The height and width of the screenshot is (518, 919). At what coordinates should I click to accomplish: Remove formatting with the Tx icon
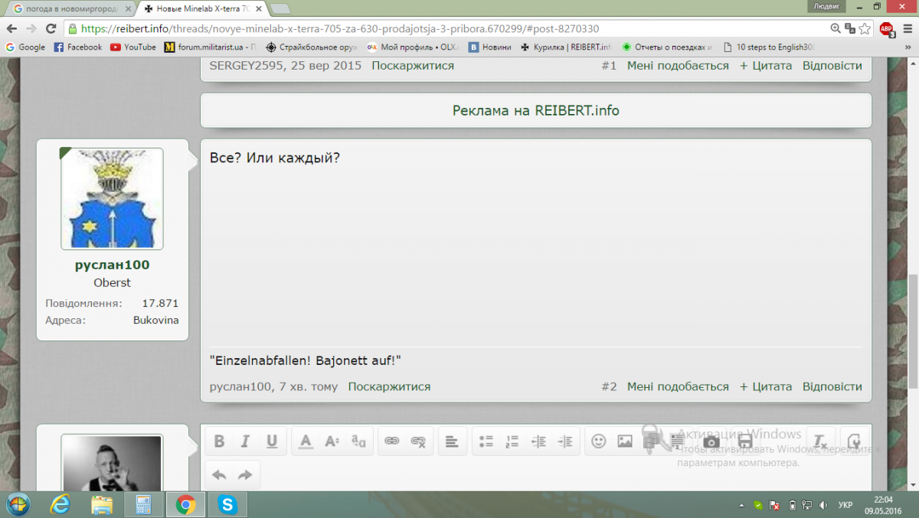pos(819,441)
